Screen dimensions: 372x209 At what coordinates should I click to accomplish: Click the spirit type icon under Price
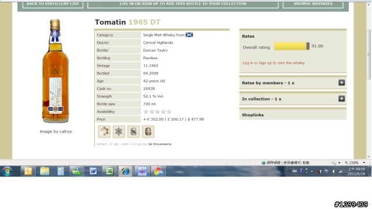tap(104, 132)
